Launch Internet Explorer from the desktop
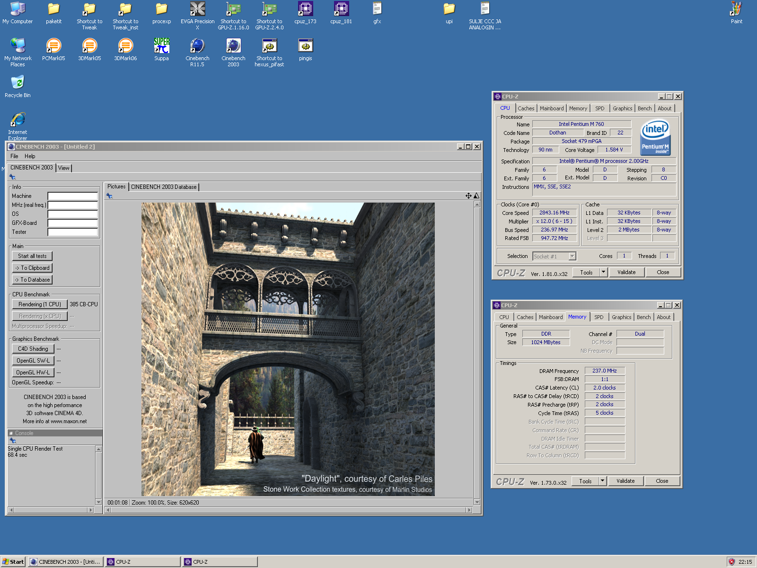Viewport: 757px width, 568px height. click(x=18, y=126)
